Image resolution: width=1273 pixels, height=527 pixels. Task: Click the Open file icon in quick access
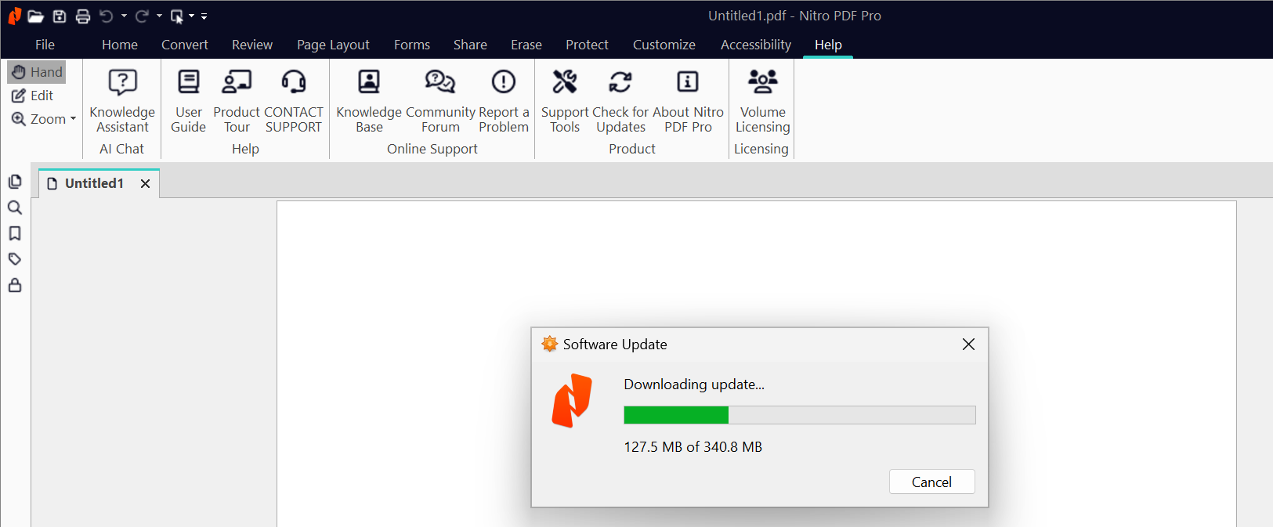(35, 16)
